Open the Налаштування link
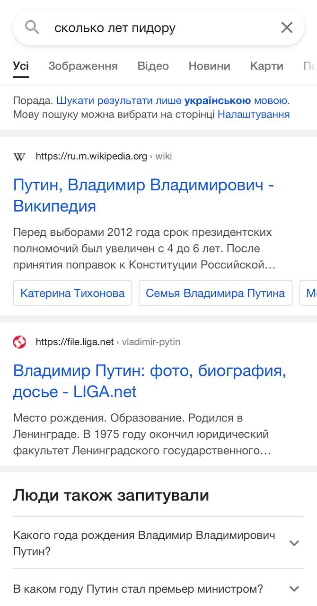The image size is (317, 606). [x=254, y=114]
